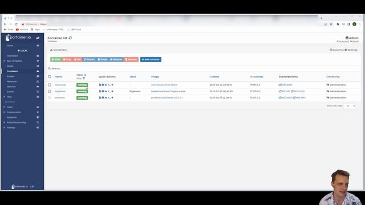The image size is (365, 205).
Task: Click the red Stop button
Action: click(x=67, y=59)
